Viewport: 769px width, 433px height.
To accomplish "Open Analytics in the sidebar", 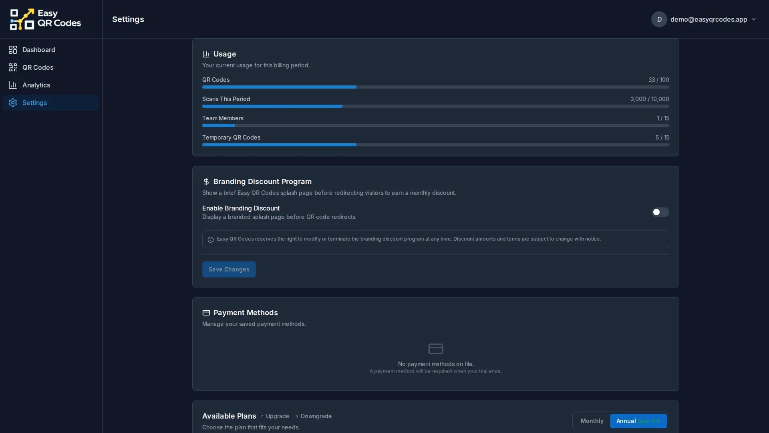I will tap(51, 85).
